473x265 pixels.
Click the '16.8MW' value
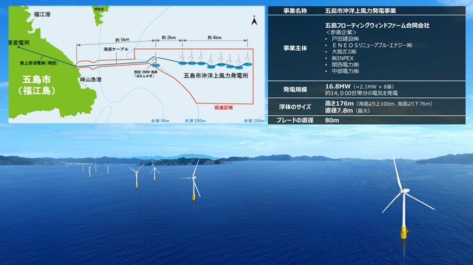tap(337, 87)
